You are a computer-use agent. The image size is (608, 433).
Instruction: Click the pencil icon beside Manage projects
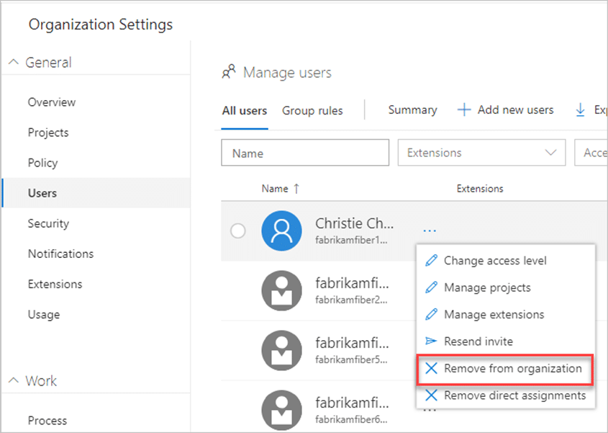(x=431, y=287)
